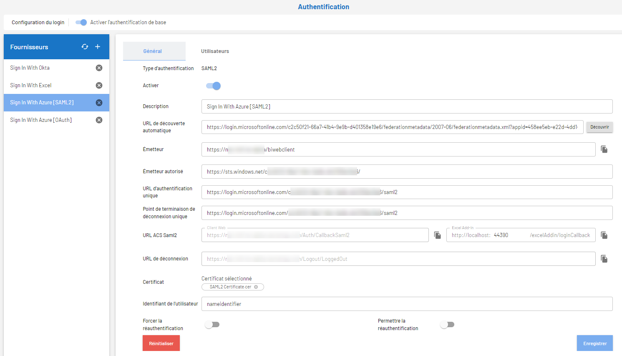Refresh the Fournisseurs provider list
The height and width of the screenshot is (356, 622).
[x=85, y=47]
